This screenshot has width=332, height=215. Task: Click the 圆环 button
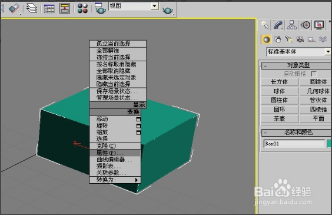pos(280,110)
